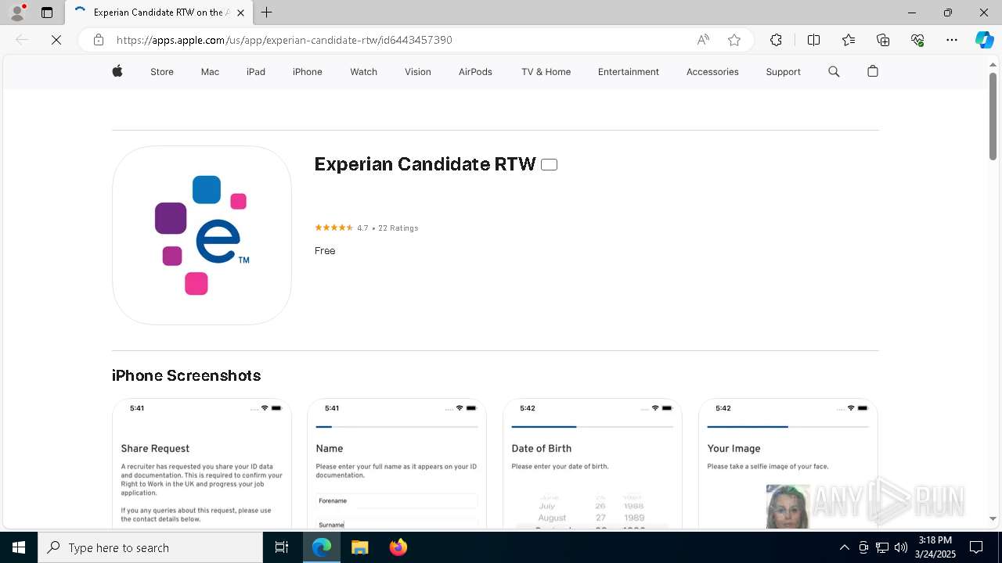Click the Experian app icon image

(x=202, y=235)
